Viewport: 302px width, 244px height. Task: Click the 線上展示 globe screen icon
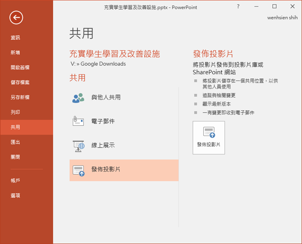(78, 146)
